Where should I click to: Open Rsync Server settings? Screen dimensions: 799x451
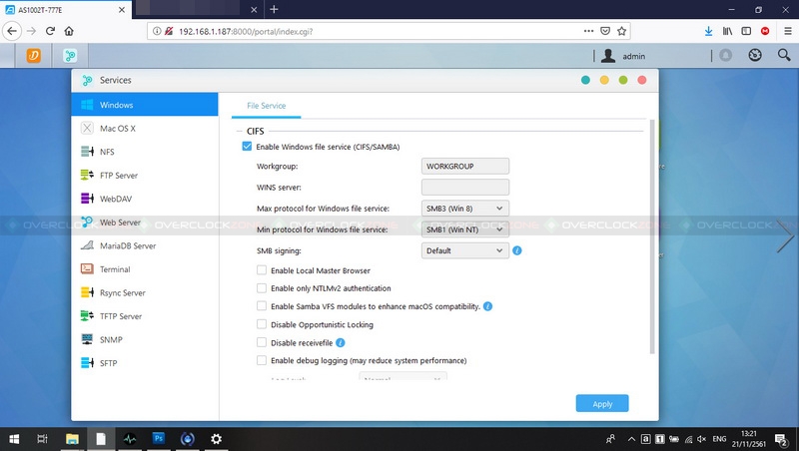coord(122,293)
